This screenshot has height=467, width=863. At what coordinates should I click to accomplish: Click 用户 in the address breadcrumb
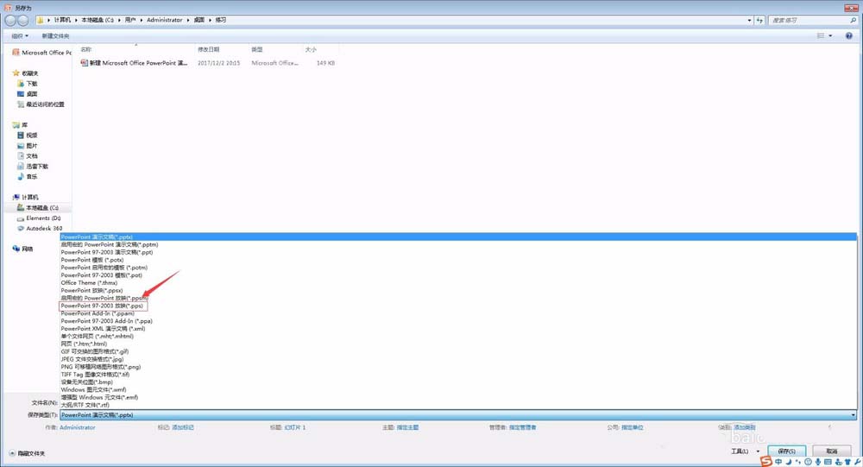130,20
